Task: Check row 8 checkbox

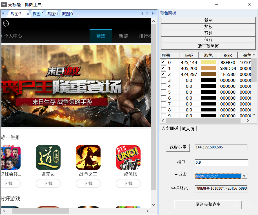Action: [163, 110]
